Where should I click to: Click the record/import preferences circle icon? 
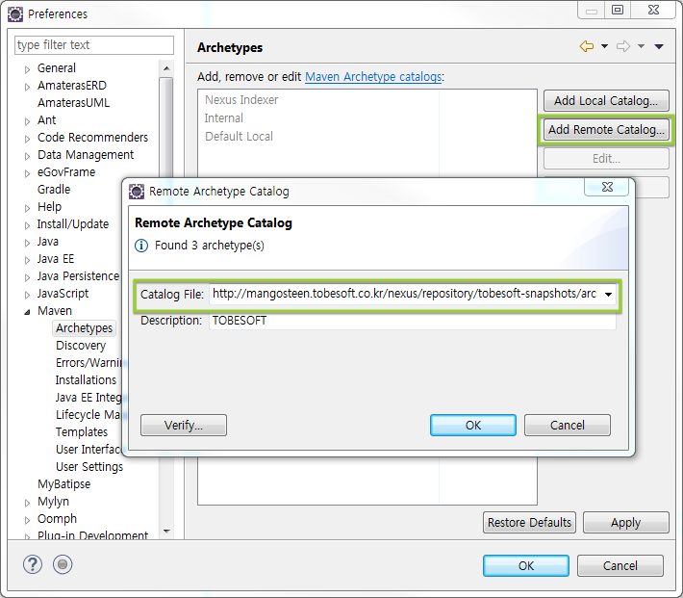click(x=63, y=565)
